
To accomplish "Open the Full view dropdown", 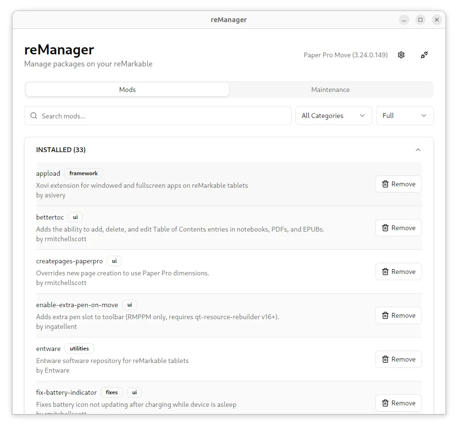I will tap(405, 116).
